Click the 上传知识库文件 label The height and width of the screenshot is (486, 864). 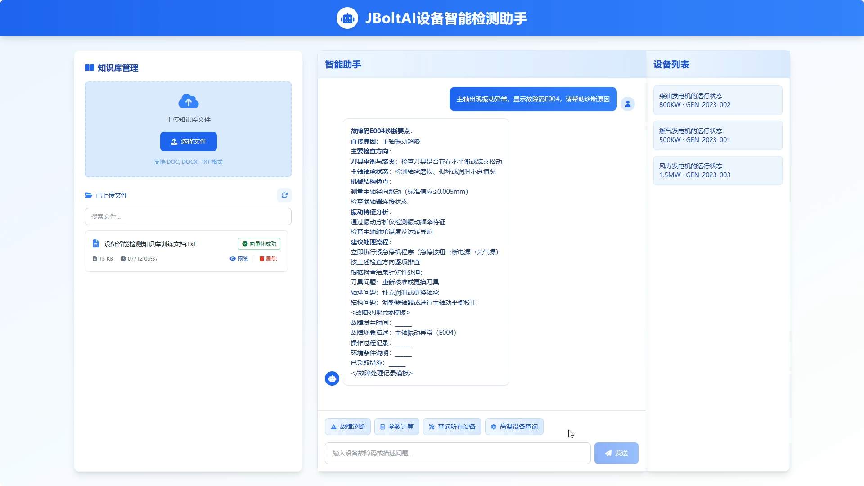[188, 120]
